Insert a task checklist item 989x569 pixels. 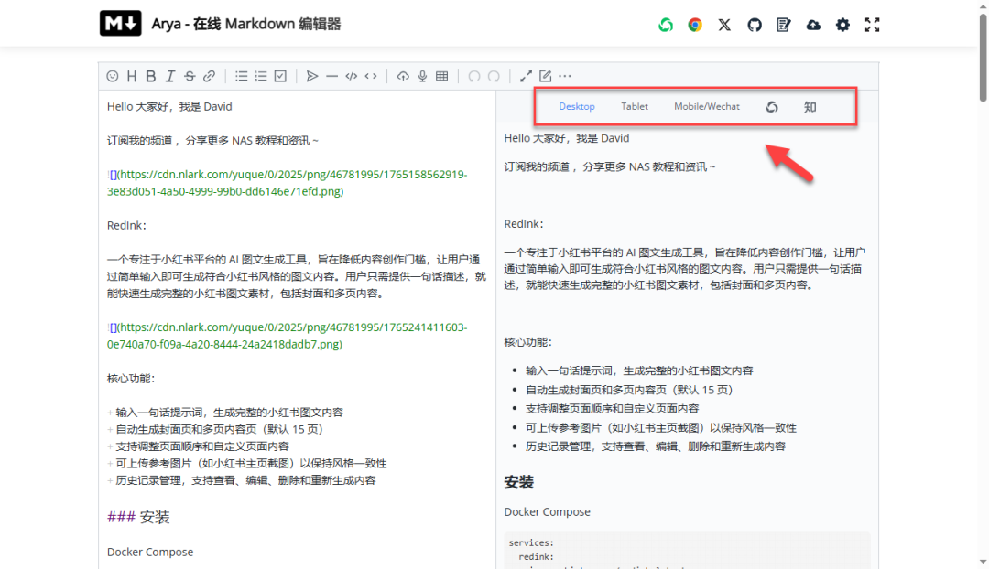[x=281, y=76]
